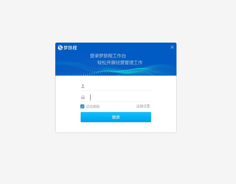Close the login dialog with X

click(172, 47)
